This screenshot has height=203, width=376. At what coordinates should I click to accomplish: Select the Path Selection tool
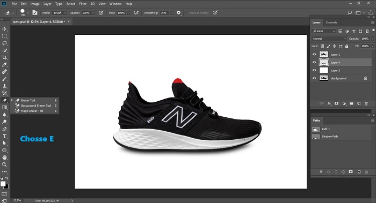(x=4, y=143)
